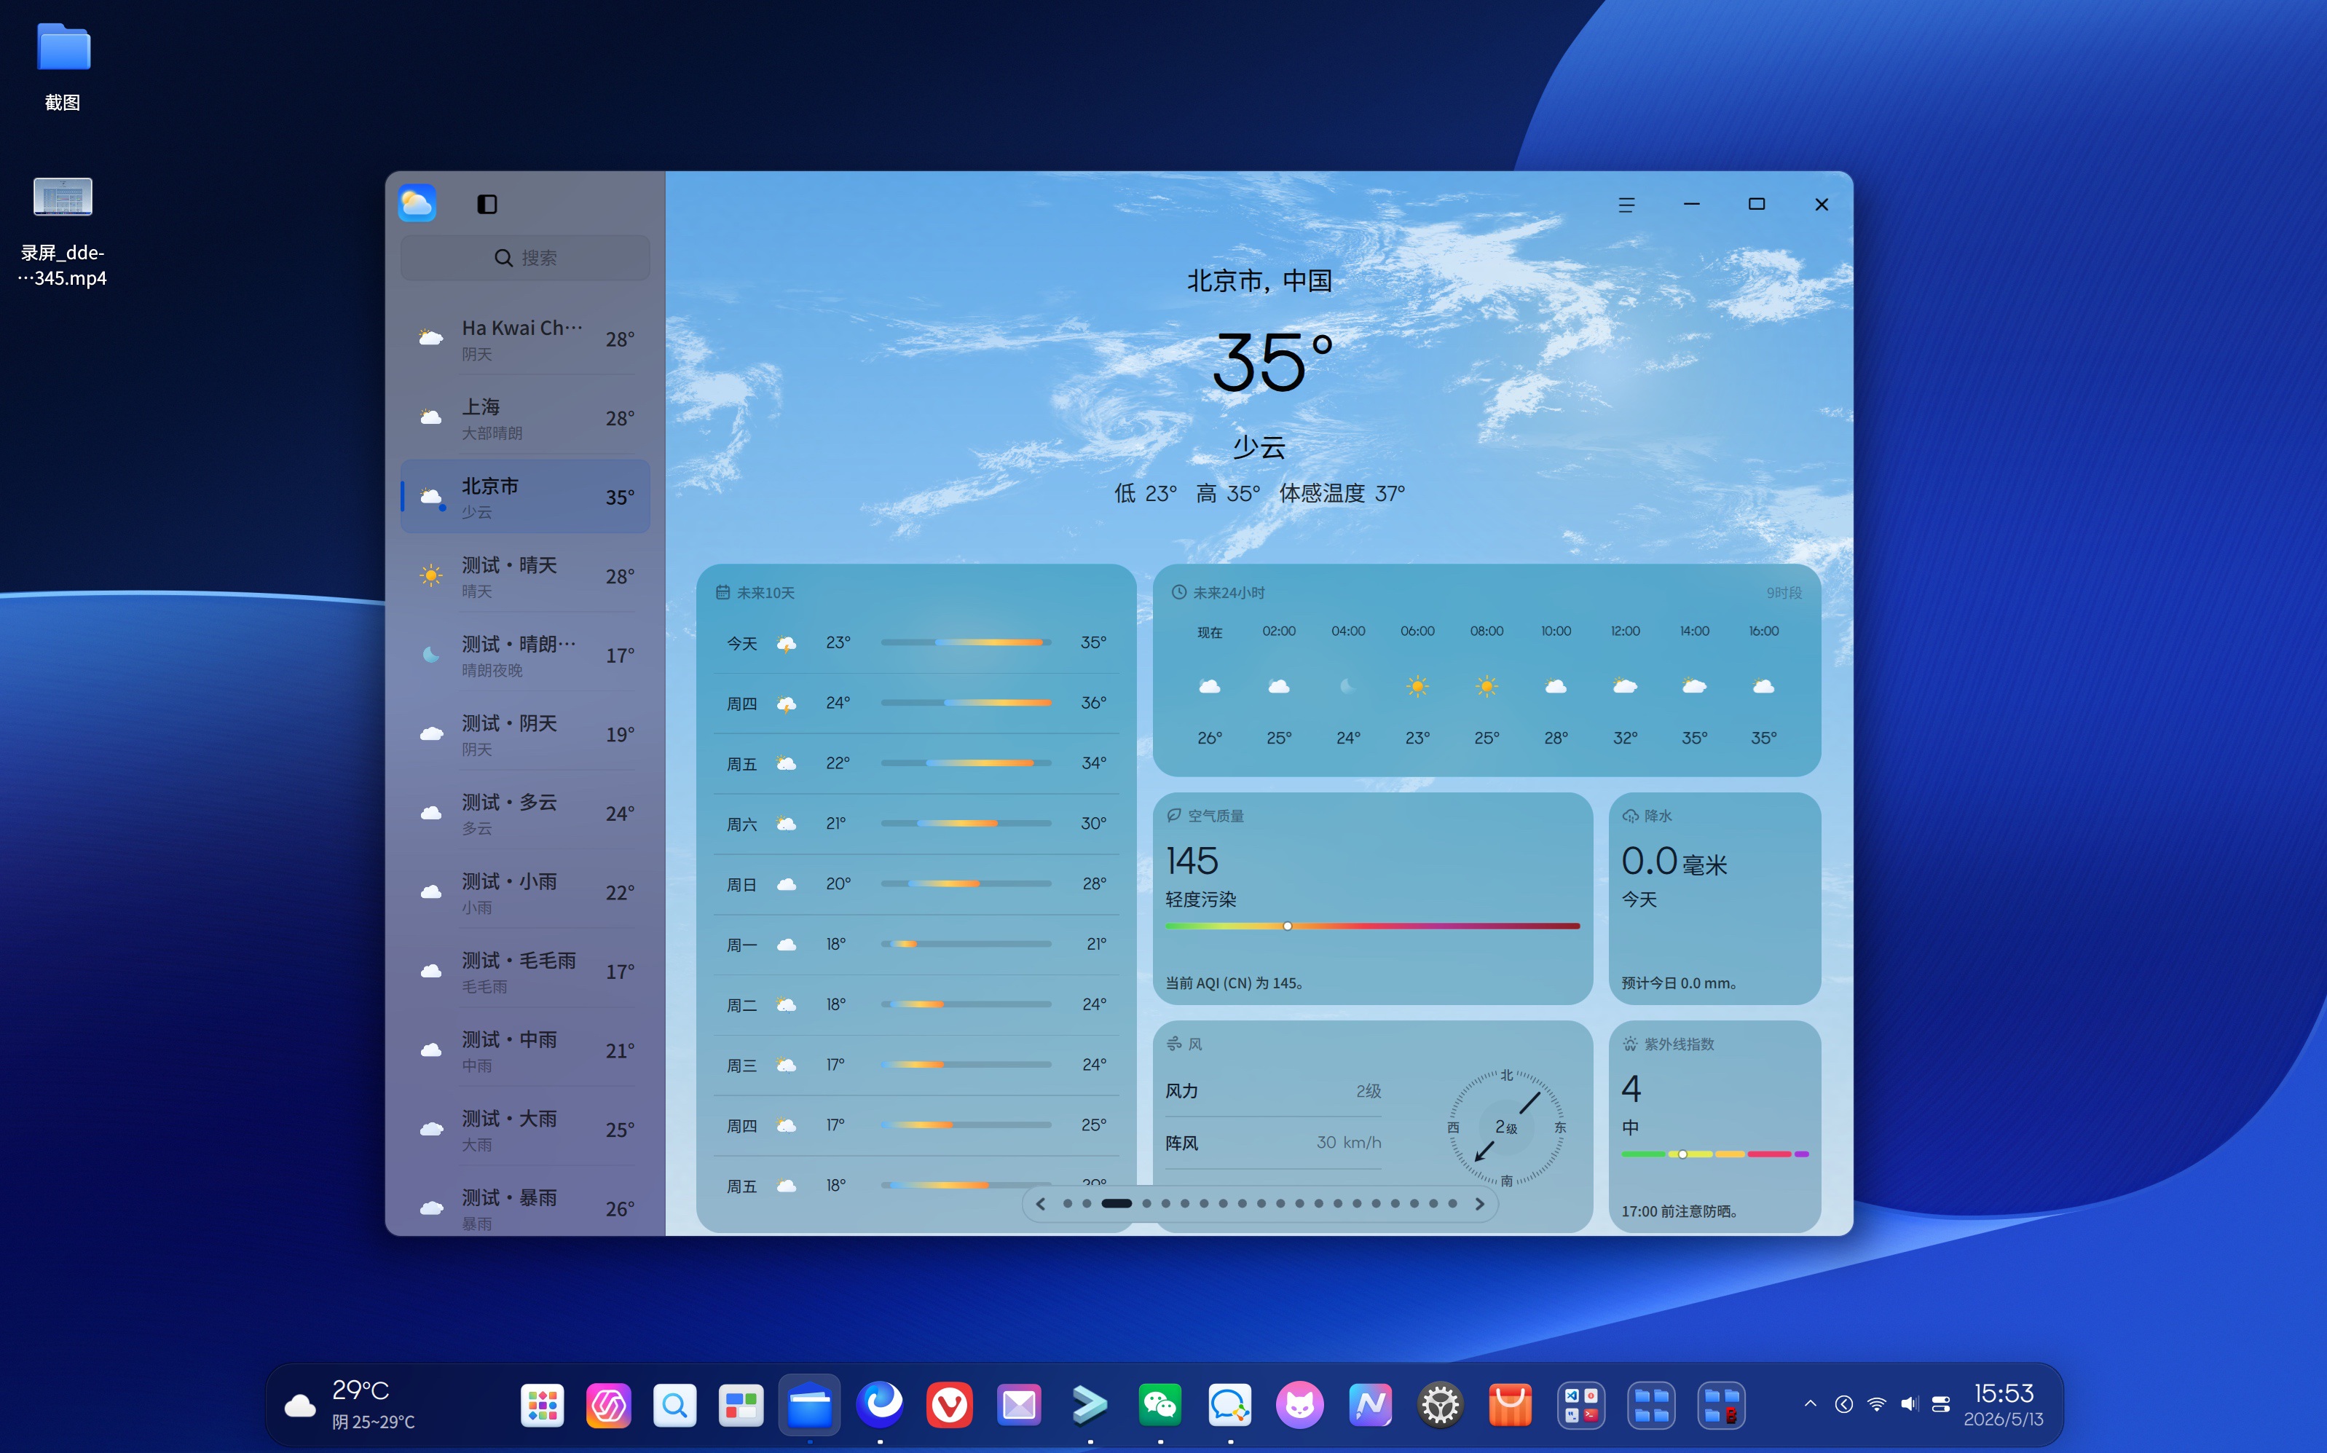Open the 测试・小雨 entry

pyautogui.click(x=524, y=891)
